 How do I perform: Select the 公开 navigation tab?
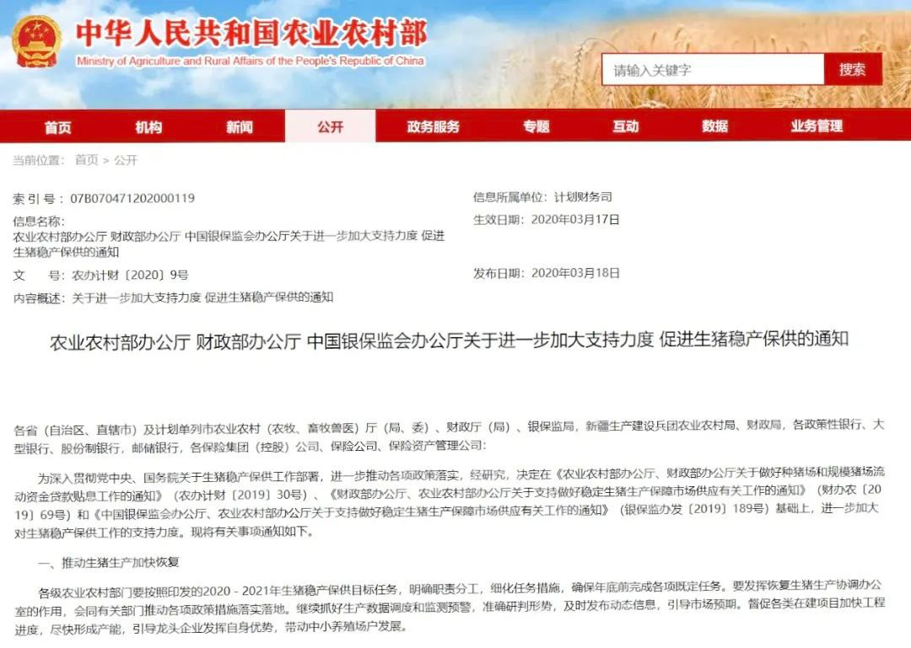[x=331, y=126]
